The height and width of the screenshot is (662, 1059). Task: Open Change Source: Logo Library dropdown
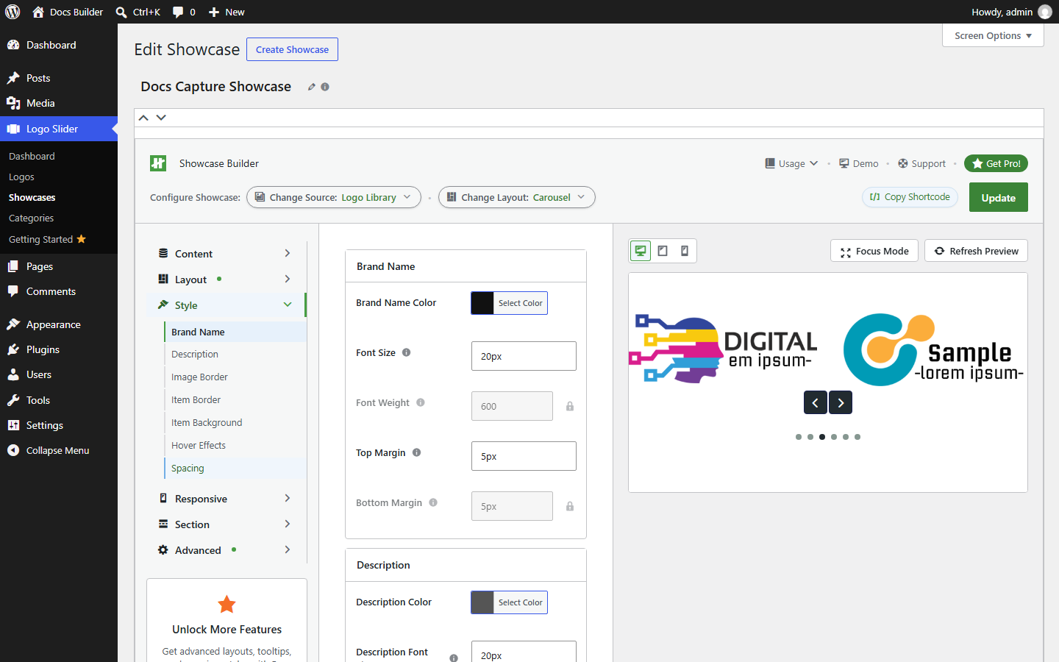coord(334,197)
